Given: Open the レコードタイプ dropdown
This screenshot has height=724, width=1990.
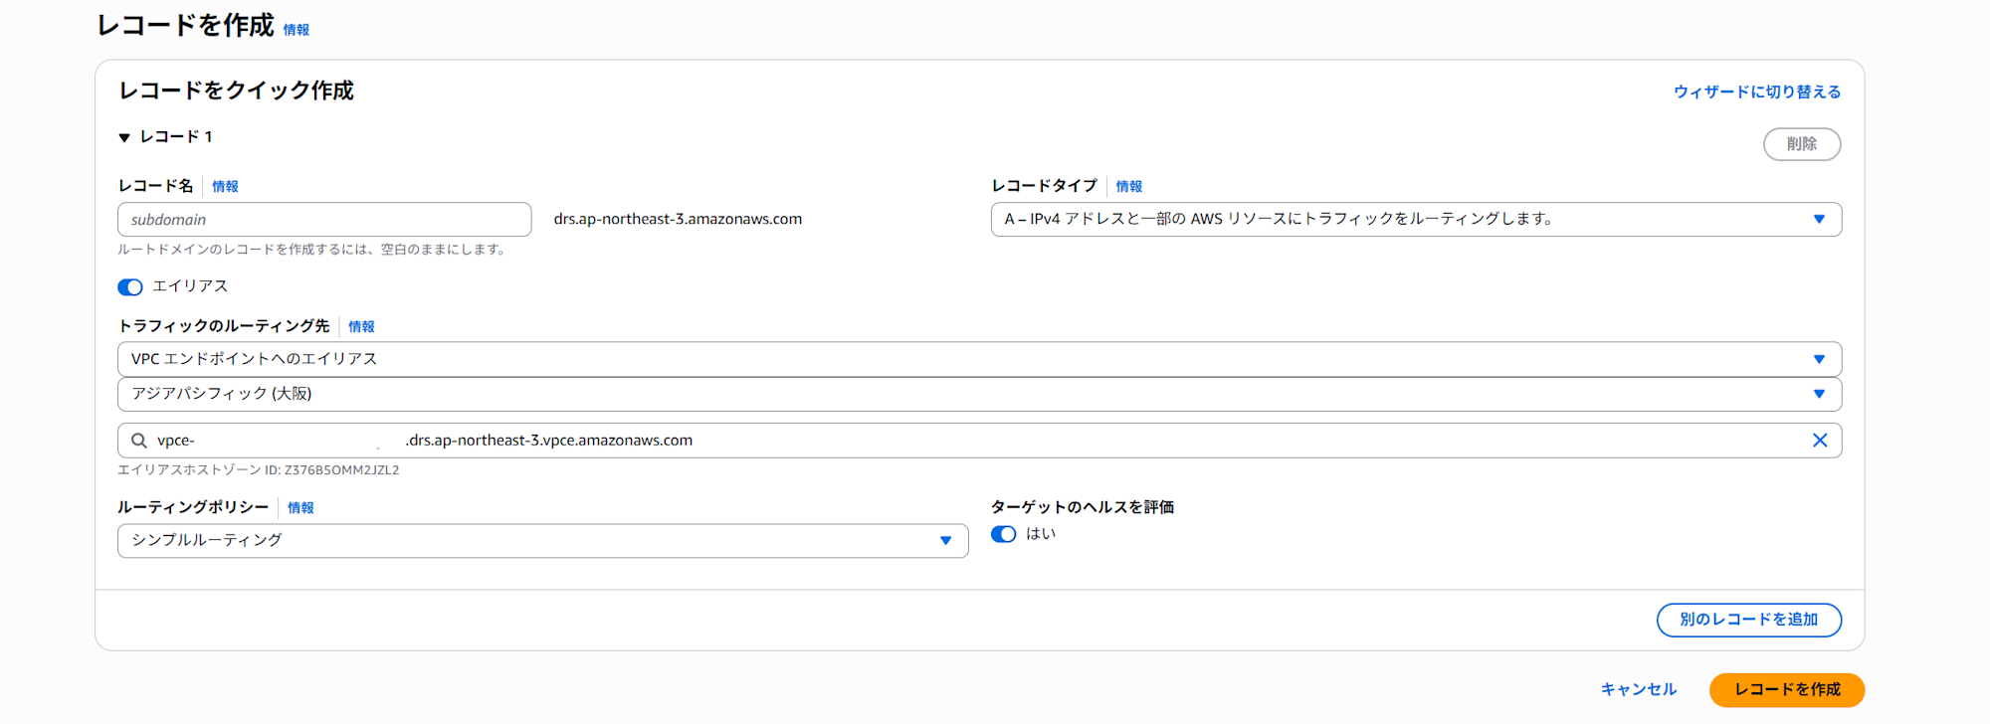Looking at the screenshot, I should [x=1415, y=220].
